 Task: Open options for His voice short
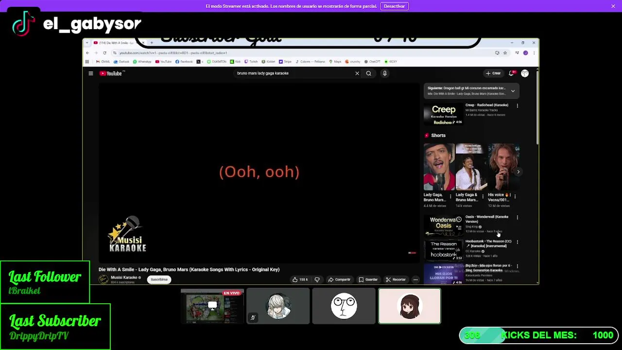click(x=515, y=196)
